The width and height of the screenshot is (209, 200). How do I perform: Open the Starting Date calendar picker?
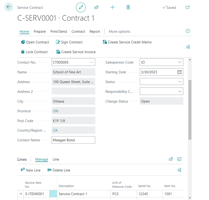tap(179, 72)
